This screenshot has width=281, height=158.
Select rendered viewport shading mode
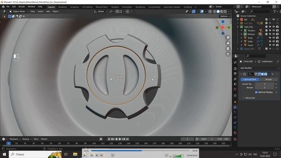point(225,11)
